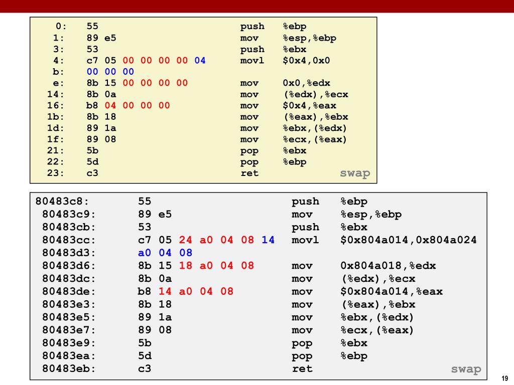
Task: Click the address label "80483cc:"
Action: coord(69,240)
